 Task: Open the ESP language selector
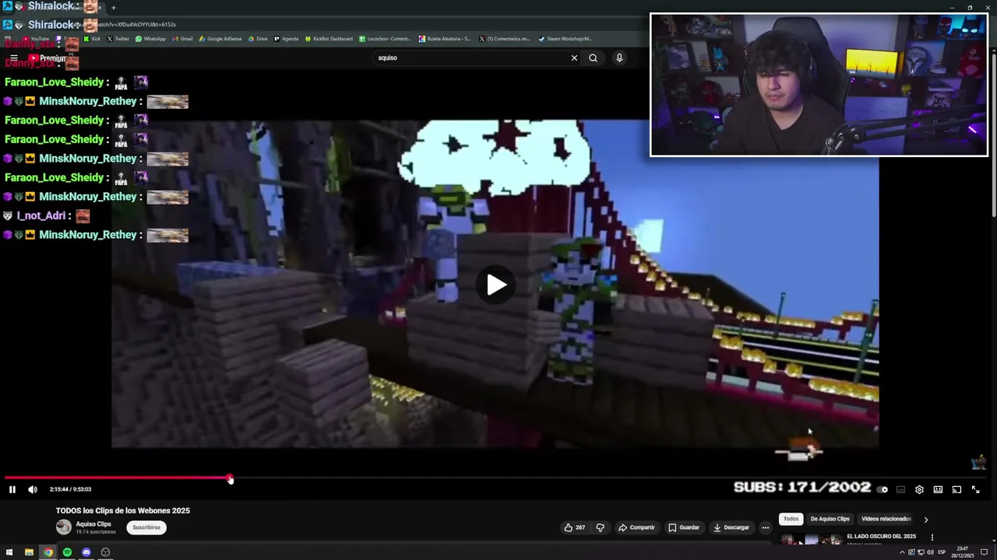coord(942,552)
